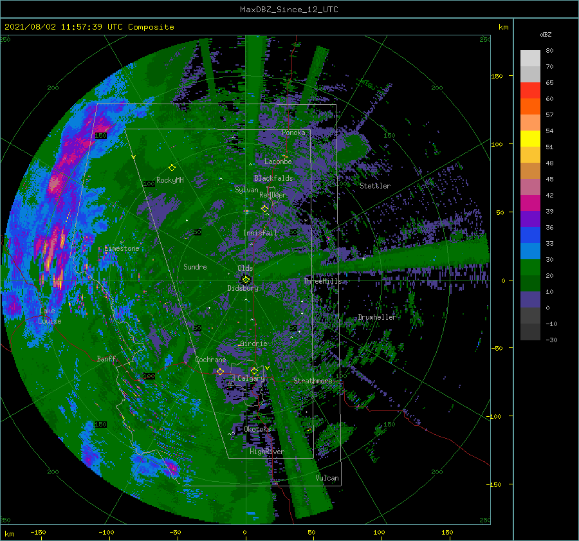
Task: Click the yellow diamond marker below Cochrane
Action: 221,371
